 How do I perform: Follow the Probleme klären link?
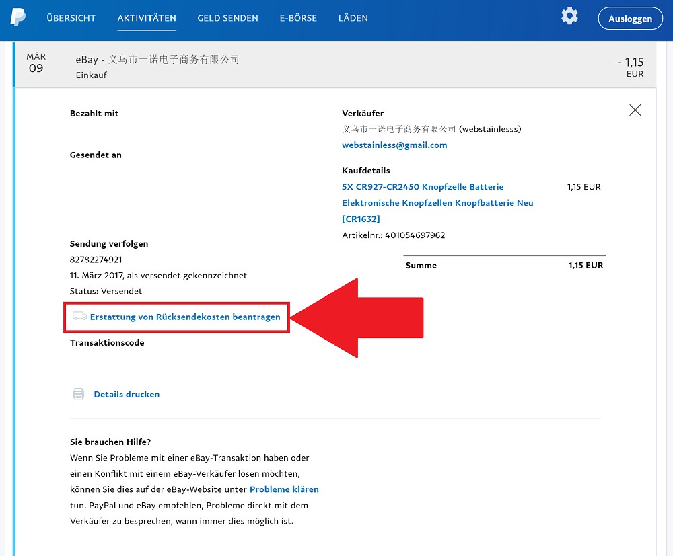pyautogui.click(x=284, y=489)
